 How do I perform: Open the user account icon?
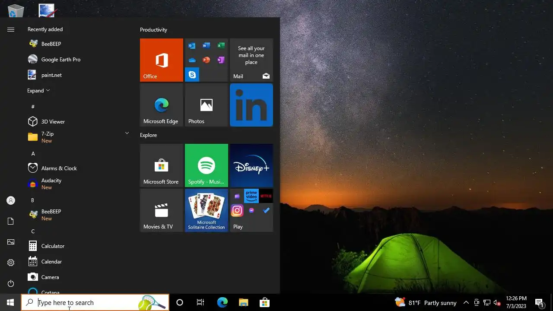[11, 200]
